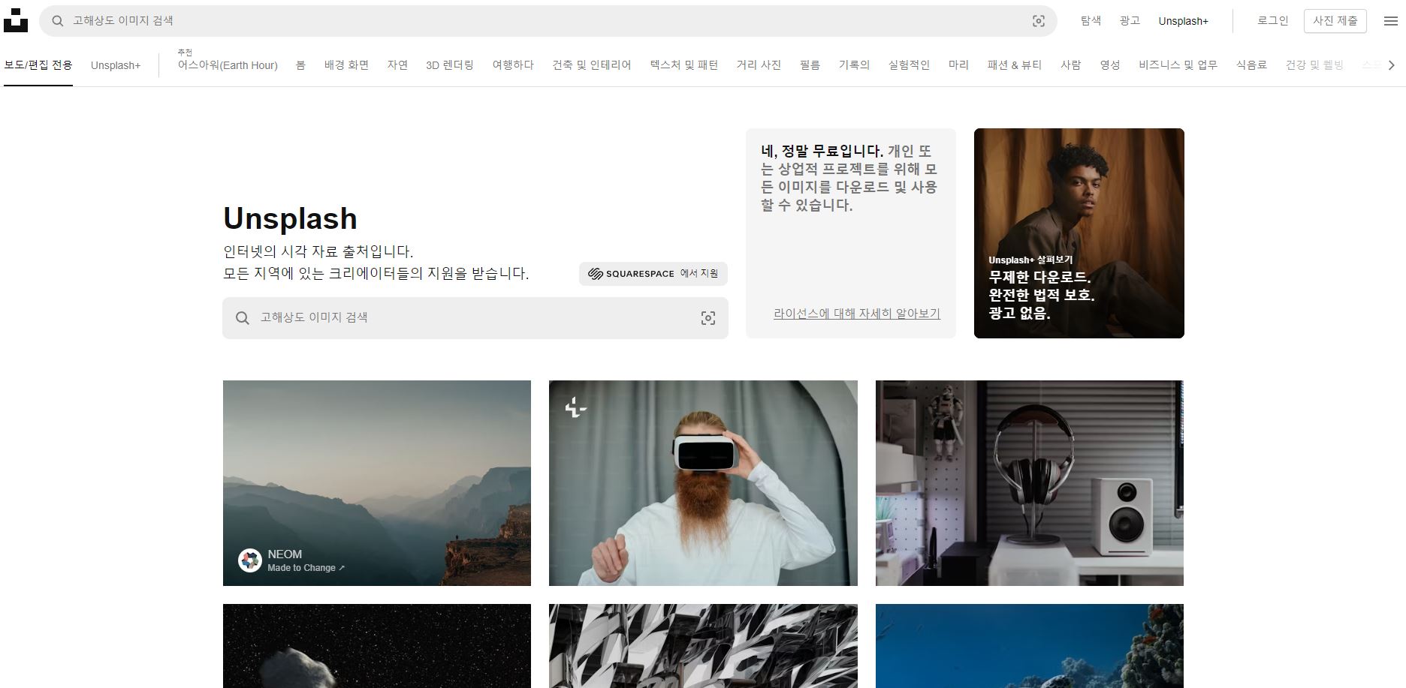Screen dimensions: 1406x688
Task: Open visual search camera icon in top bar
Action: point(1039,21)
